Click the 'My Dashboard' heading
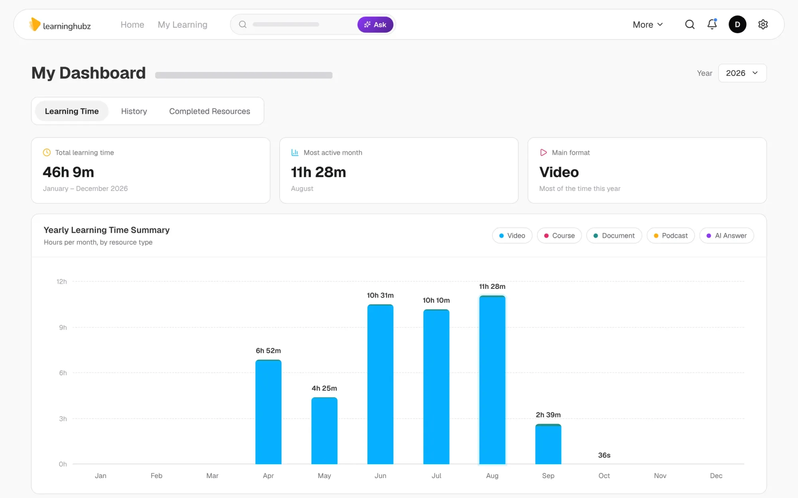 click(x=89, y=73)
